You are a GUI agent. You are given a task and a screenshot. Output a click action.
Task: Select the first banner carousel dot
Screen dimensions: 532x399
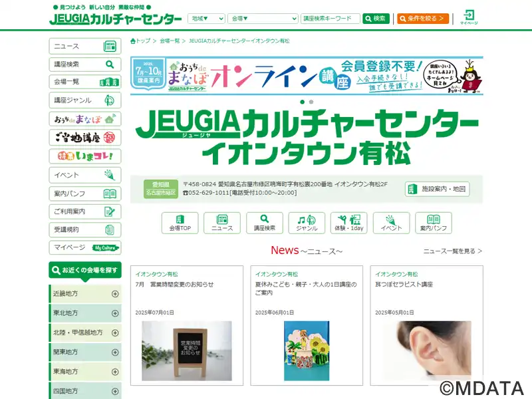pos(303,102)
